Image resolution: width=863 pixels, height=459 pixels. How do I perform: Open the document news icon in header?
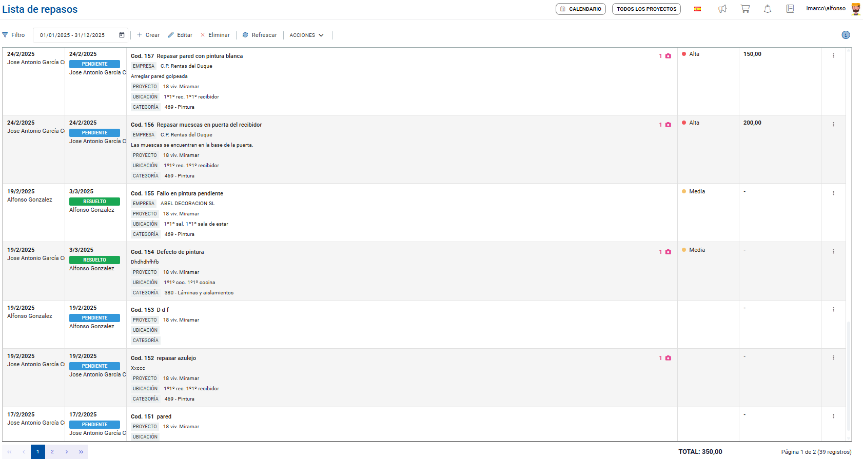click(x=790, y=9)
